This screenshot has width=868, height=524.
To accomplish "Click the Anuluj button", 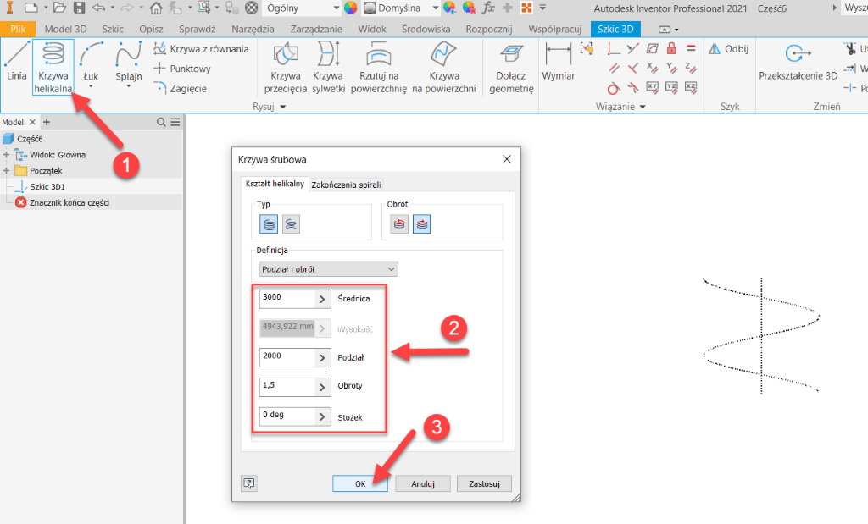I will pyautogui.click(x=423, y=483).
